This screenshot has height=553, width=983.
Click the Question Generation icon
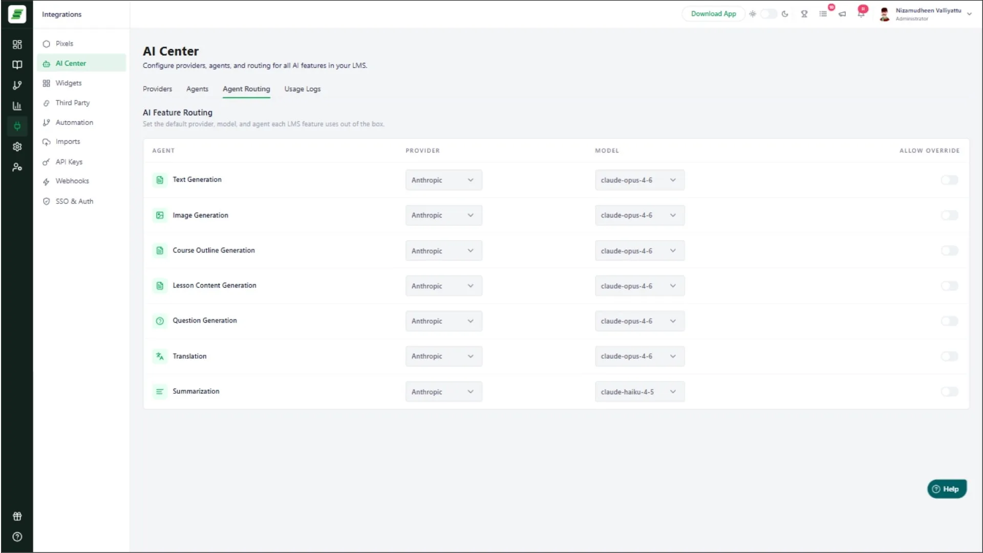point(160,321)
